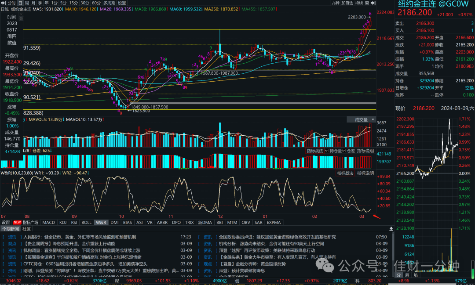The image size is (475, 285).
Task: Click 指标说明 in the W&R panel
Action: tap(365, 173)
